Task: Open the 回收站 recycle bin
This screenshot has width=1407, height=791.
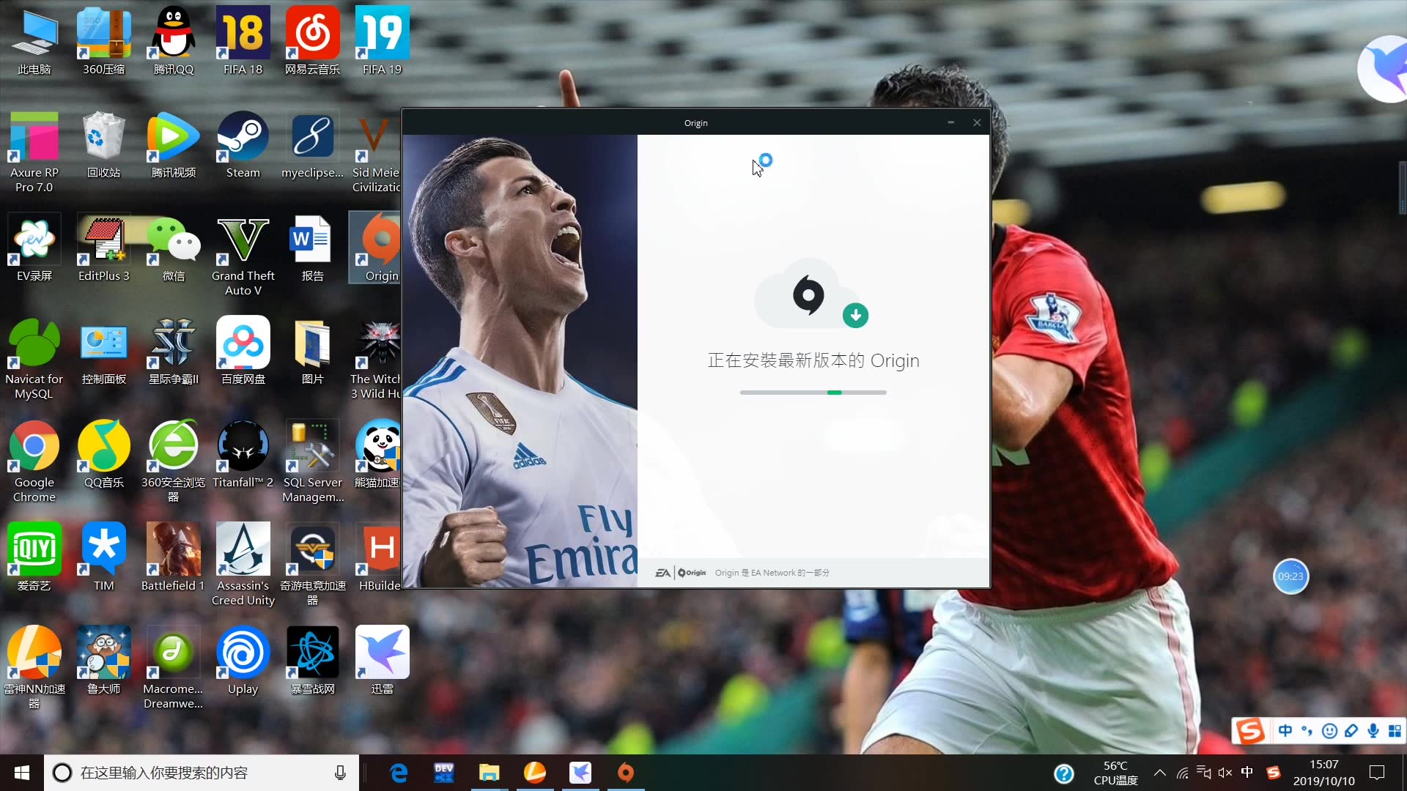Action: (x=103, y=144)
